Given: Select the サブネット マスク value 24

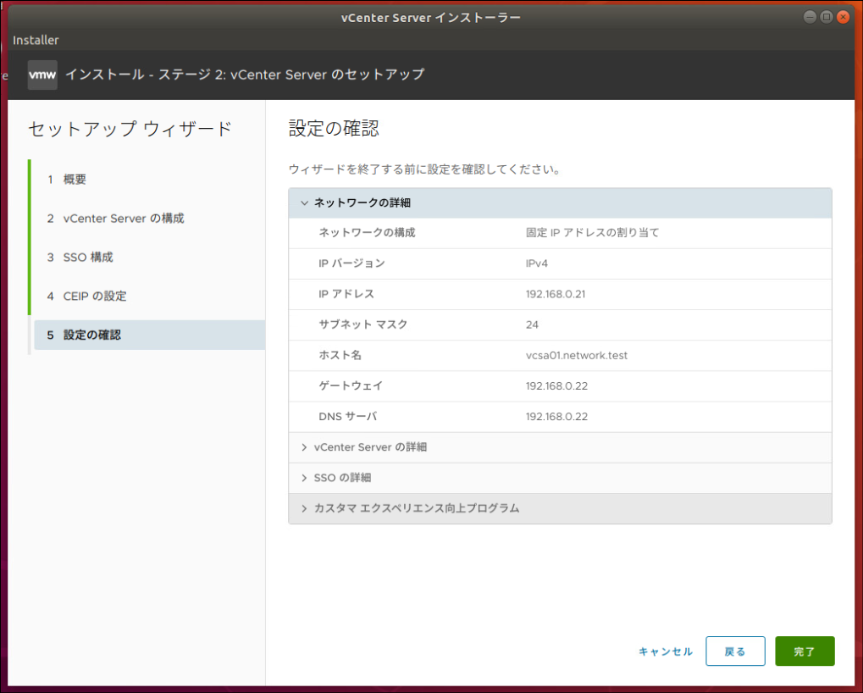Looking at the screenshot, I should pyautogui.click(x=532, y=324).
